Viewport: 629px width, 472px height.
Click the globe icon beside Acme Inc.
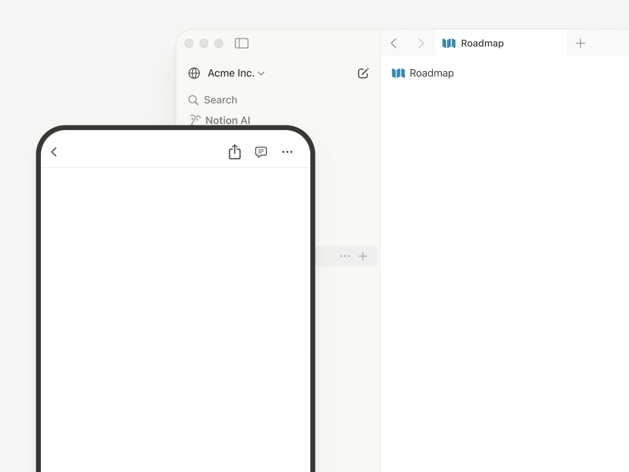pos(194,73)
